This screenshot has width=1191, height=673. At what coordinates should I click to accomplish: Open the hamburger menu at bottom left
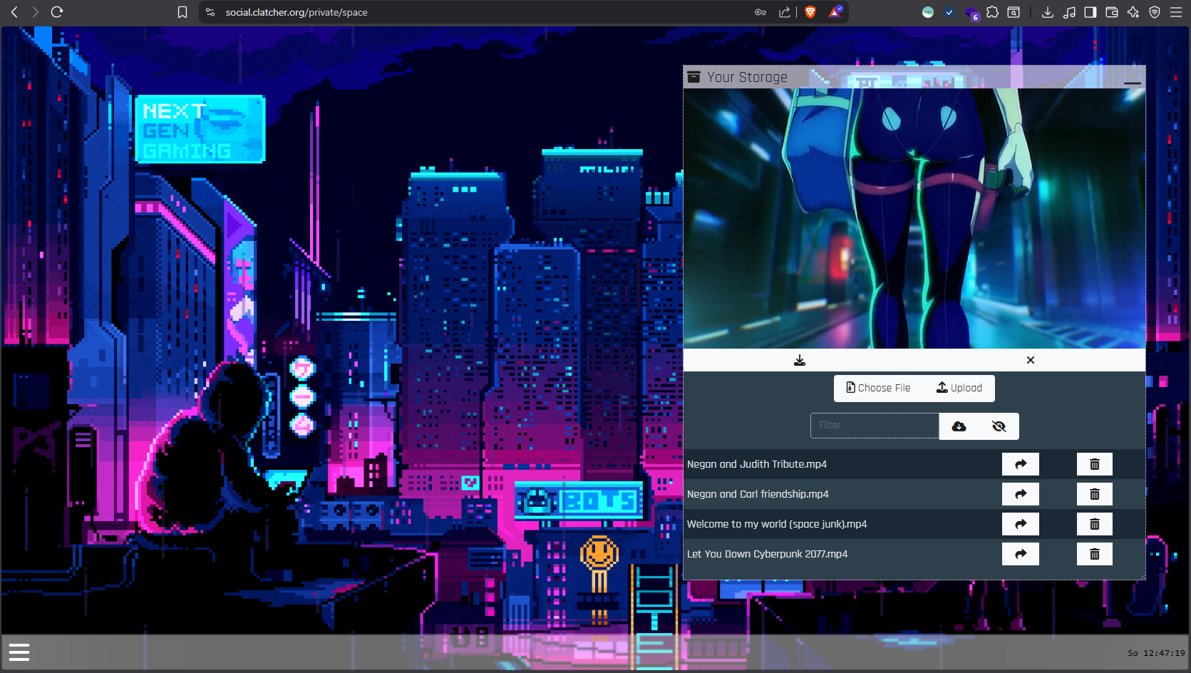pyautogui.click(x=19, y=652)
